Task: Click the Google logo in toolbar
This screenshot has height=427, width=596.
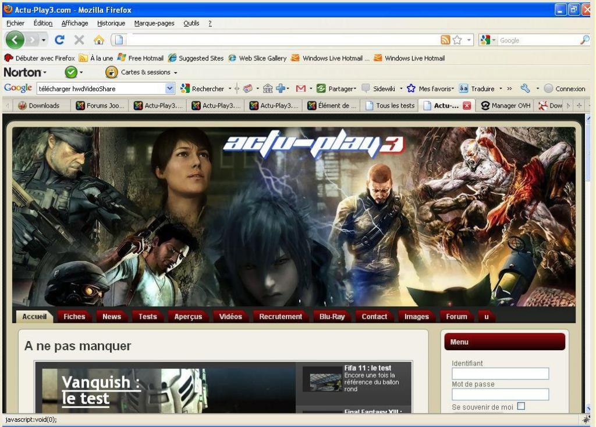Action: (x=18, y=88)
